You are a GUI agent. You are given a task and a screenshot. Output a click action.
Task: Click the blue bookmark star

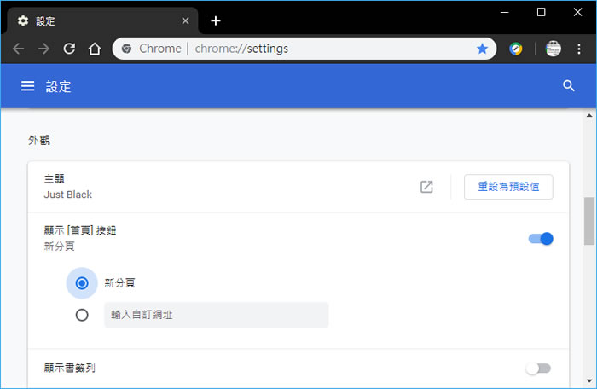[482, 49]
